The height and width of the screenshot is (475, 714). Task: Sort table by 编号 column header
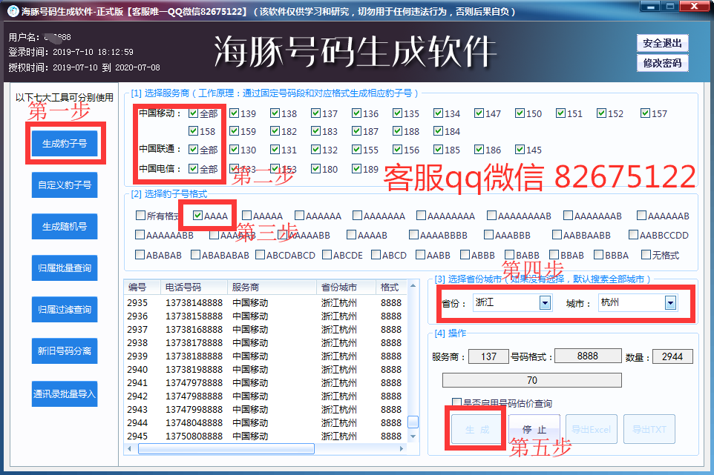142,288
